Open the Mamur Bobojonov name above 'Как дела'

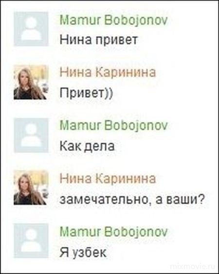coord(113,125)
